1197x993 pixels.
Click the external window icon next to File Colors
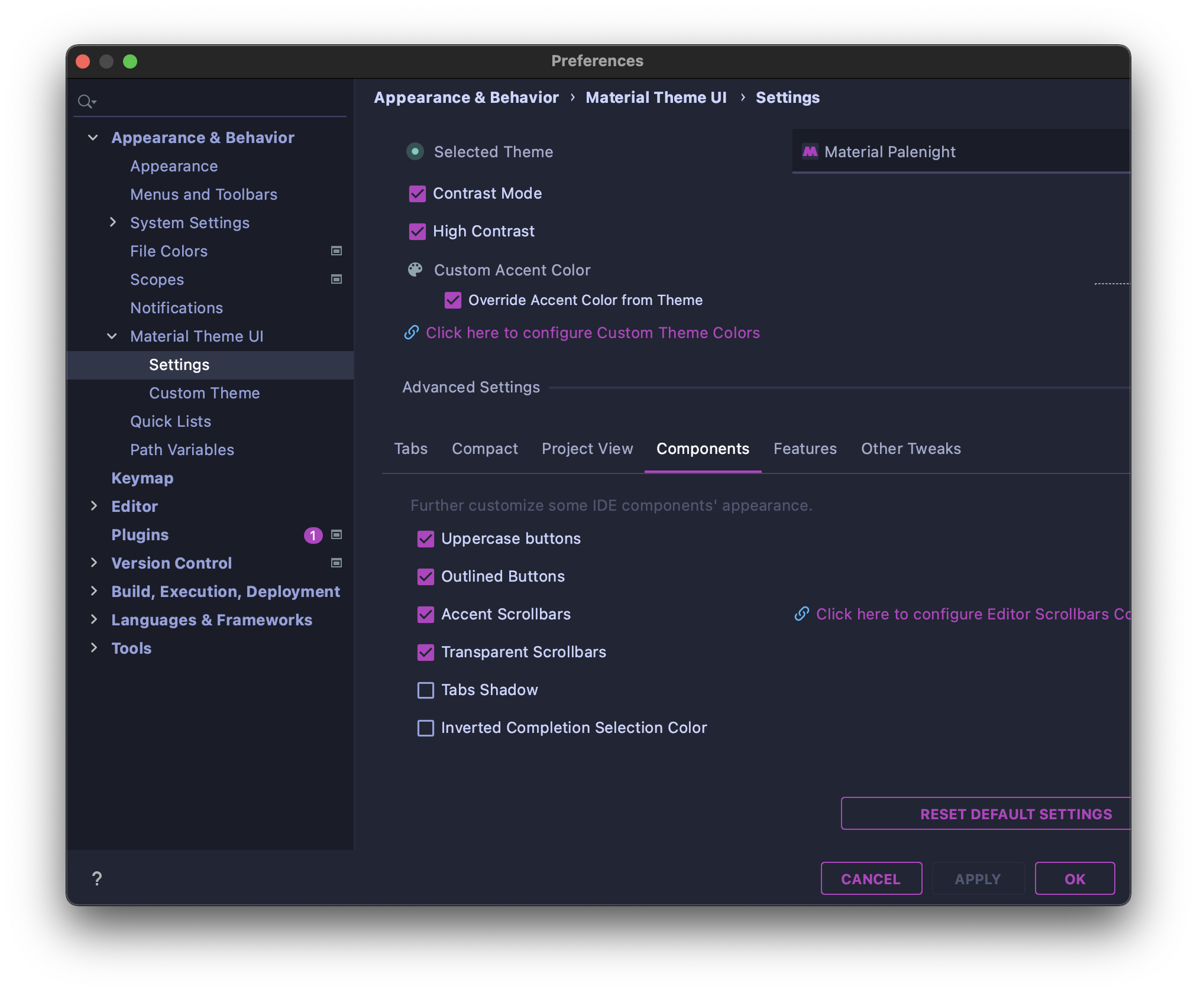coord(336,251)
